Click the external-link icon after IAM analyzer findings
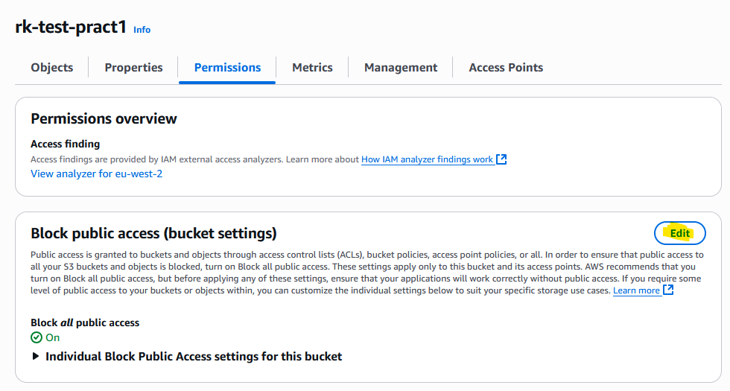 pyautogui.click(x=501, y=159)
